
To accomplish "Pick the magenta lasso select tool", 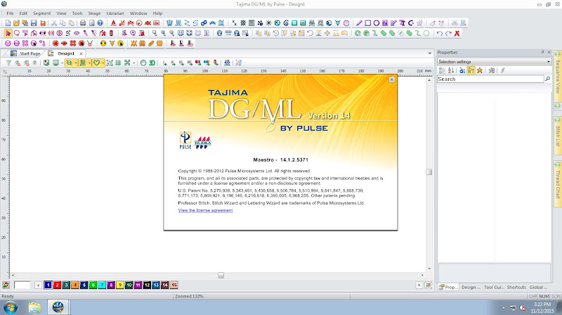I will 16,33.
